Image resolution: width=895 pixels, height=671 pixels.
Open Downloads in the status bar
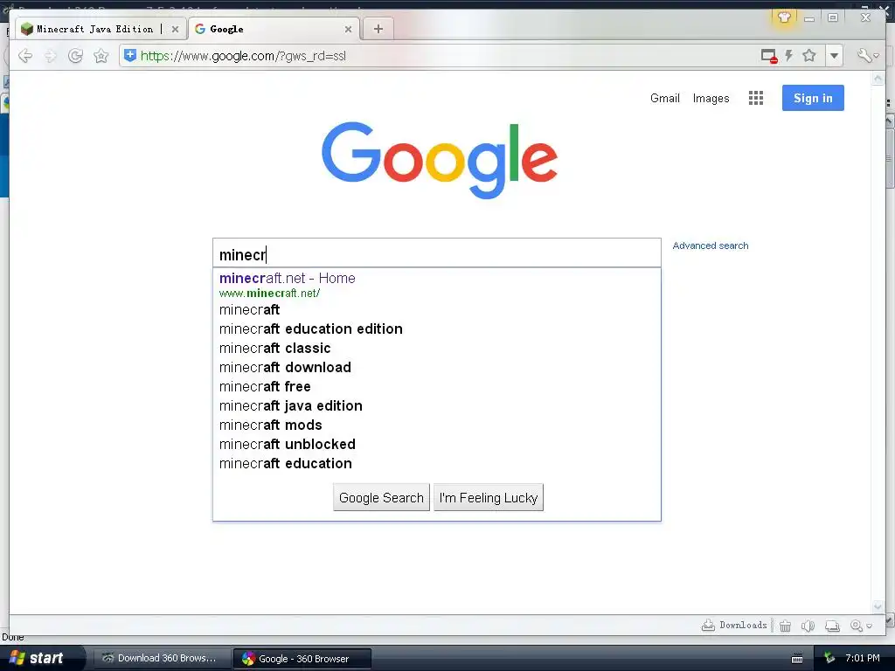(734, 626)
